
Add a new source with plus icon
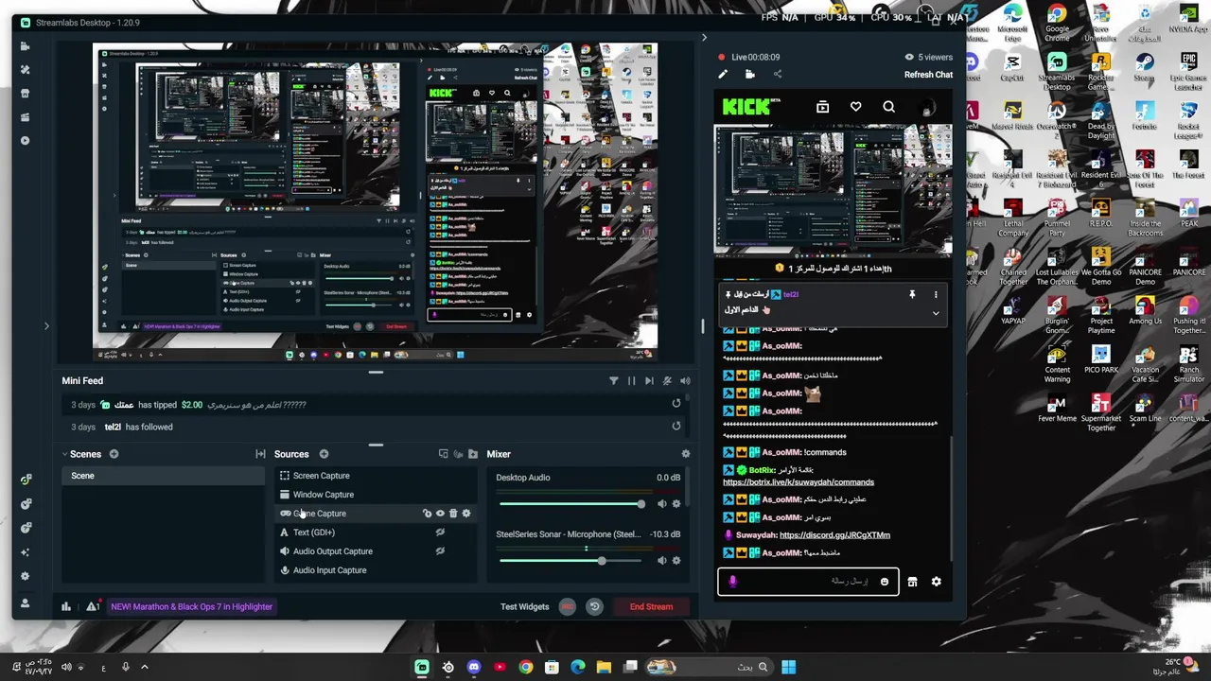click(324, 454)
